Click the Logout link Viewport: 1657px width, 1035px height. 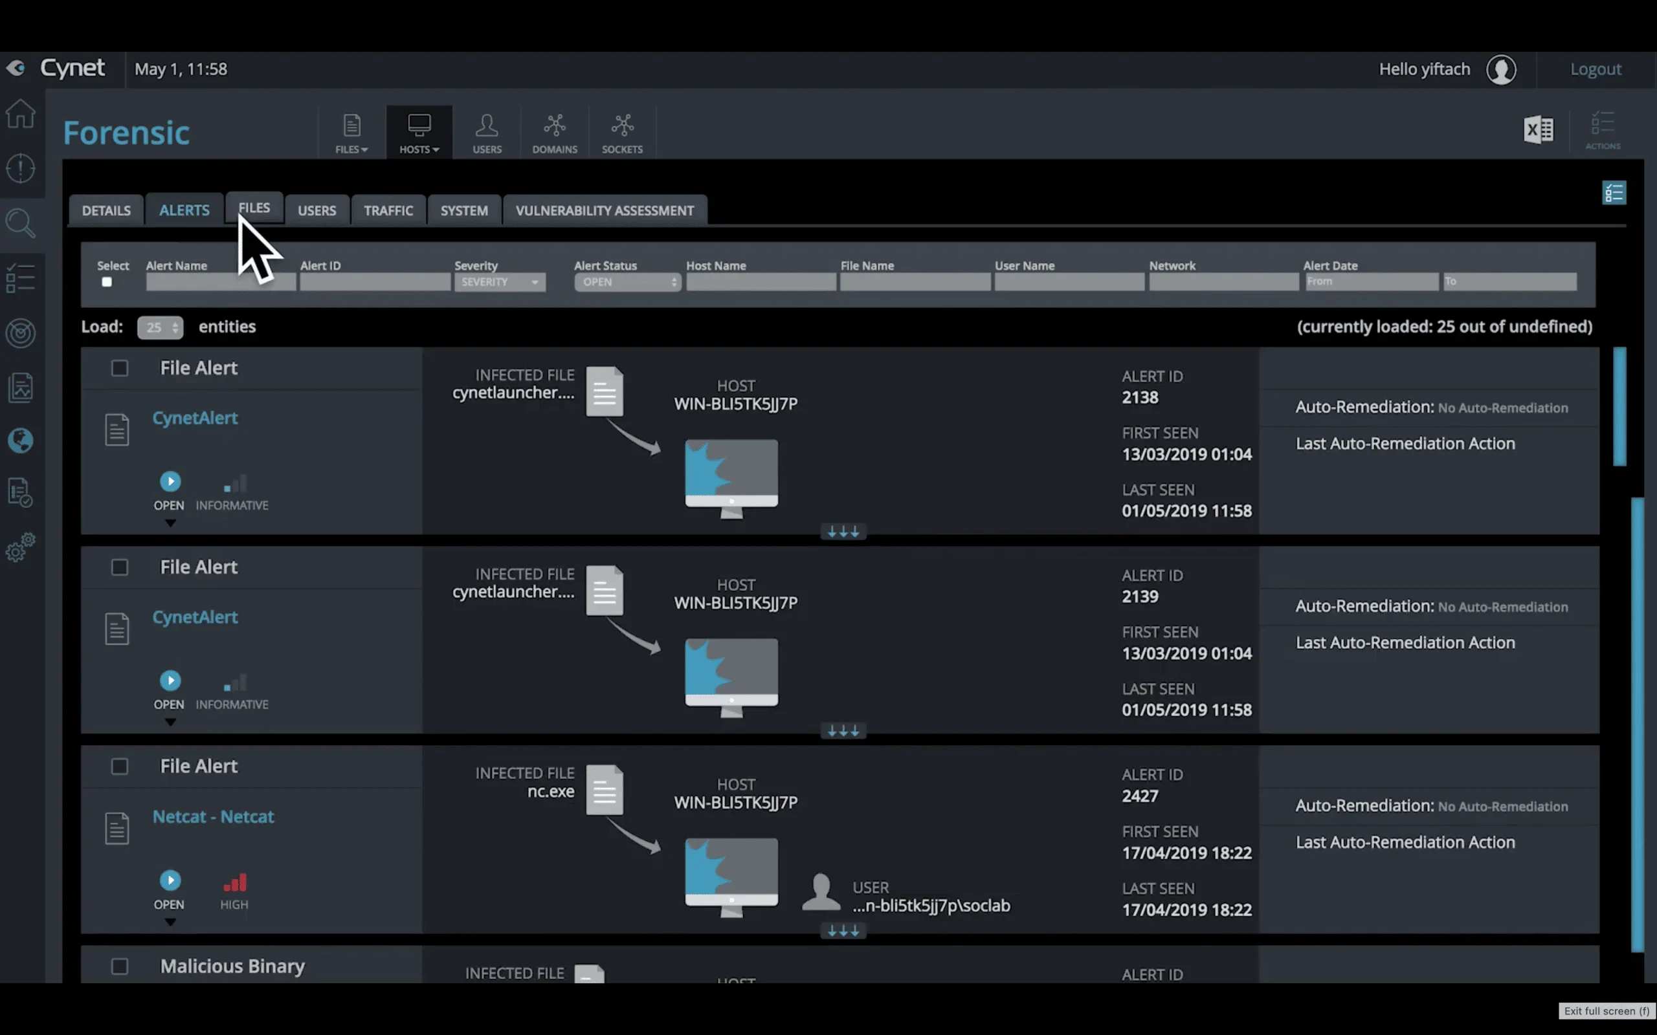click(1596, 69)
